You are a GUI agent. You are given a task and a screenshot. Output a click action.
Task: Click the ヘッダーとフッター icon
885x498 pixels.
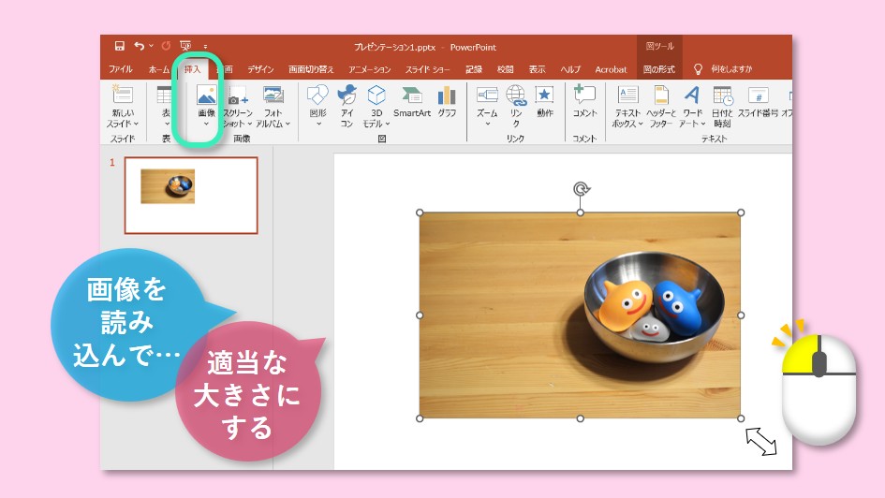[x=661, y=95]
